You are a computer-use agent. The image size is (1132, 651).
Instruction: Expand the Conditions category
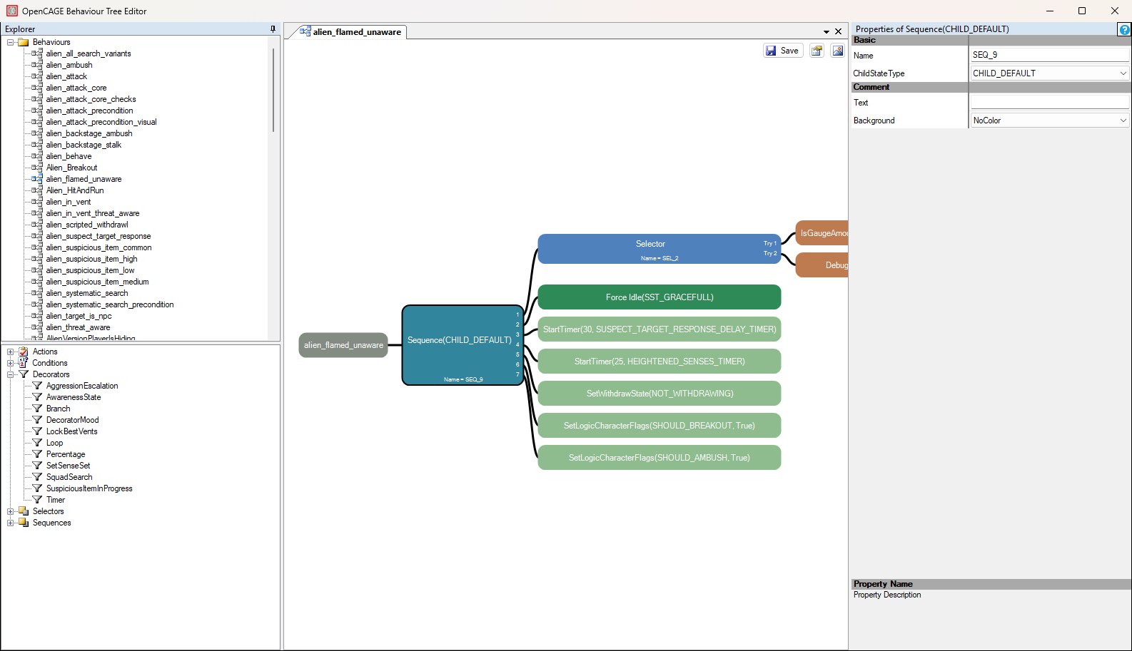(11, 363)
